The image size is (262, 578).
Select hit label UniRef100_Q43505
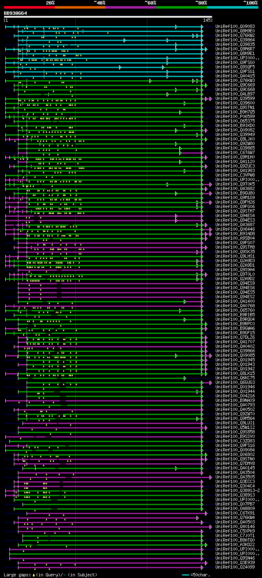pos(235,477)
